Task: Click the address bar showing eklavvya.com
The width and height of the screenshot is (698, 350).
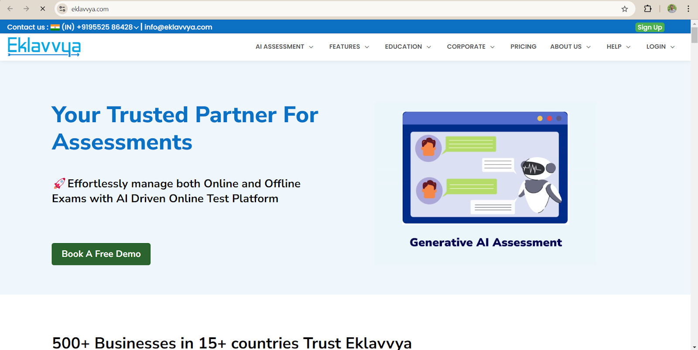Action: (x=345, y=9)
